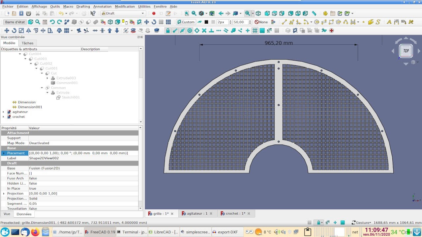This screenshot has width=422, height=237.
Task: Click the Downgrade down-arrow tool
Action: 117,31
